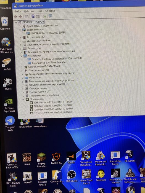Viewport: 145px width, 193px height.
Task: Click the back arrow in Device Manager toolbar
Action: [x=16, y=17]
